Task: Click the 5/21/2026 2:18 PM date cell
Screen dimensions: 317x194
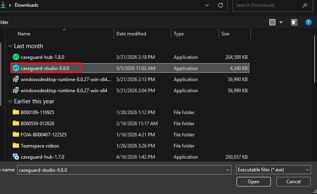Action: click(135, 57)
